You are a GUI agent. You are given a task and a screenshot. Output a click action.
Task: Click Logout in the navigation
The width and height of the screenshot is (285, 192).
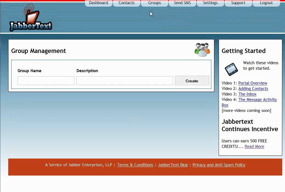tap(266, 3)
